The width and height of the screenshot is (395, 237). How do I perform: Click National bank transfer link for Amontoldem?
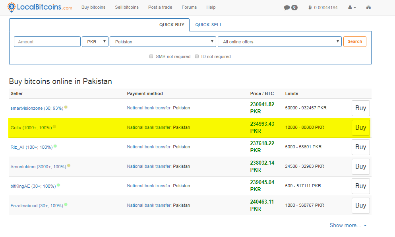pos(149,166)
